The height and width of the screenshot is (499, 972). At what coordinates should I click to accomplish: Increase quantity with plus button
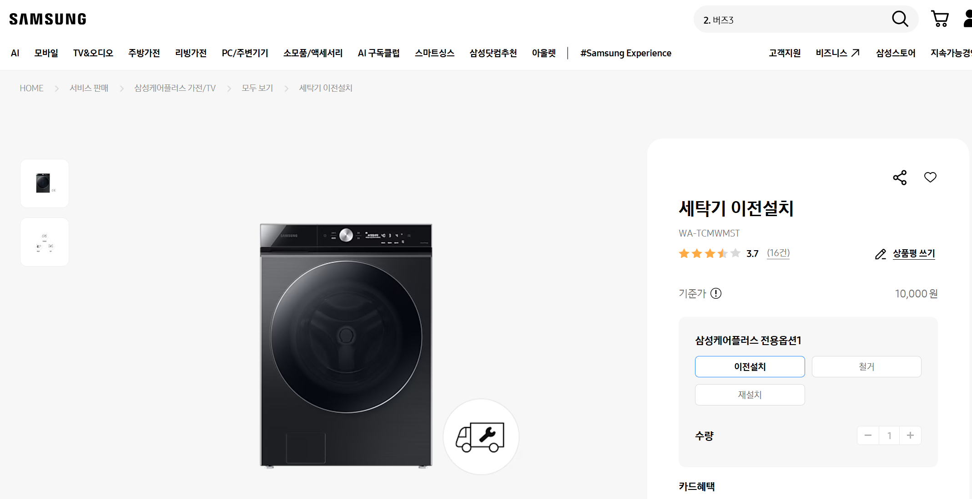[x=910, y=435]
